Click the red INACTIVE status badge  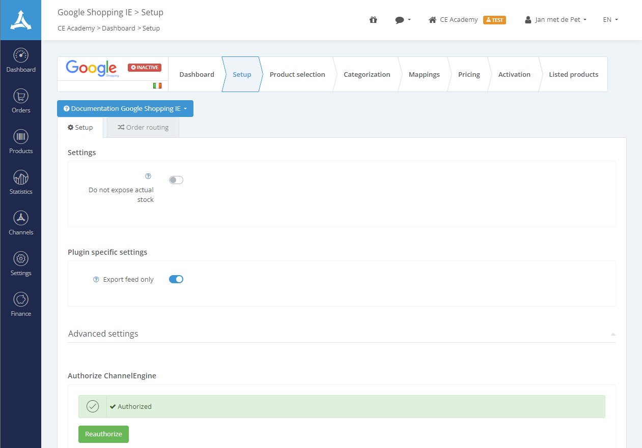pos(145,68)
